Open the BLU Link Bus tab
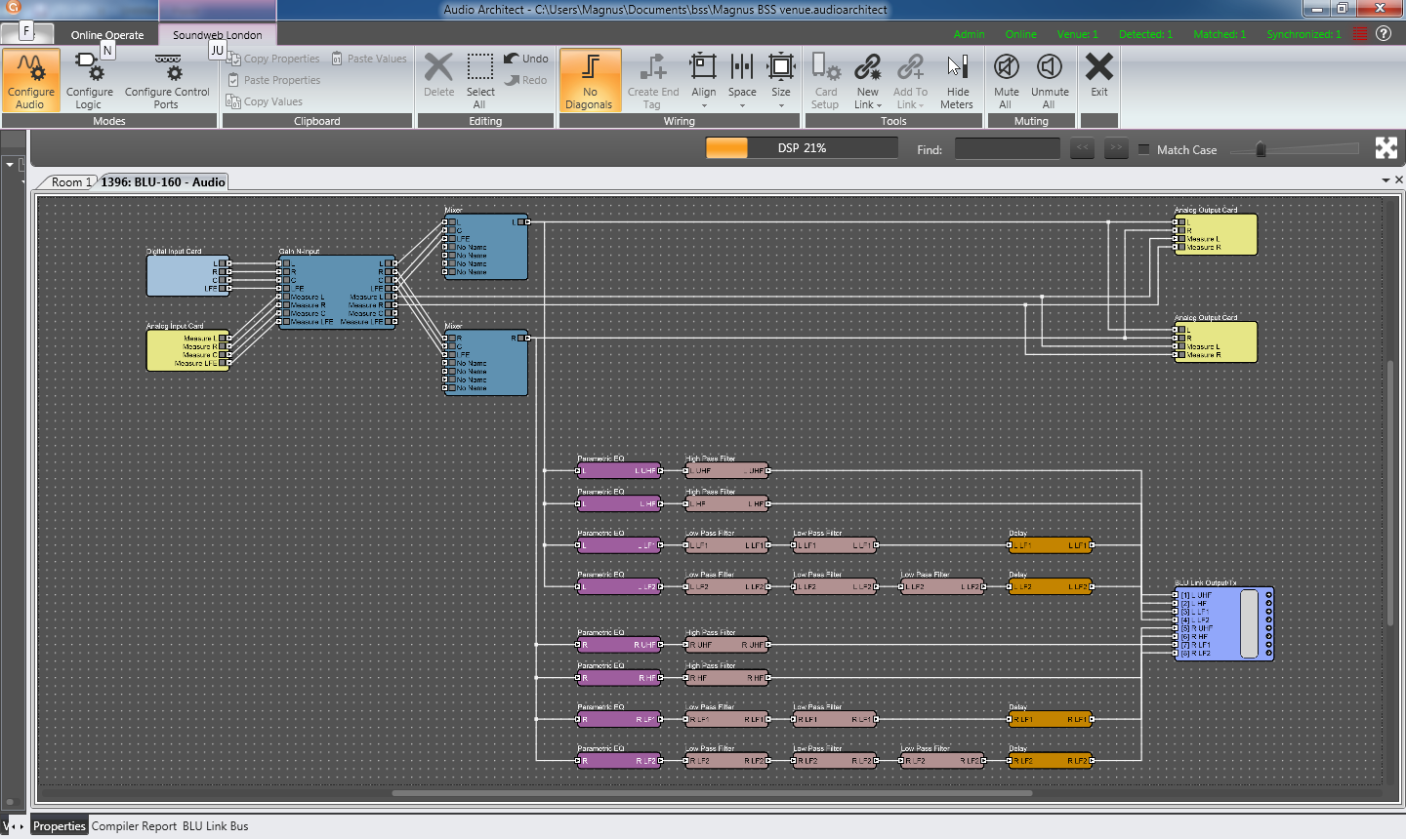This screenshot has width=1406, height=839. click(216, 826)
